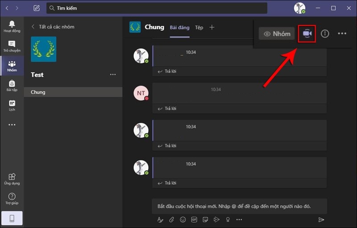
Task: Open Hoạt động activity feed
Action: (x=12, y=26)
